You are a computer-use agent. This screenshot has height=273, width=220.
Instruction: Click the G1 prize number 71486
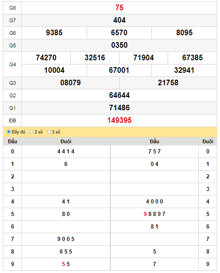pyautogui.click(x=119, y=108)
